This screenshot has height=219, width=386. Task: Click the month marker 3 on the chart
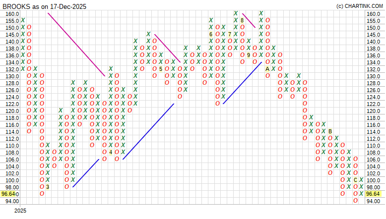(x=48, y=187)
